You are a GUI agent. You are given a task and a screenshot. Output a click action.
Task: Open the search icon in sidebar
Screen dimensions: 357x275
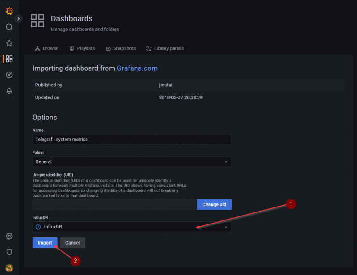point(9,27)
